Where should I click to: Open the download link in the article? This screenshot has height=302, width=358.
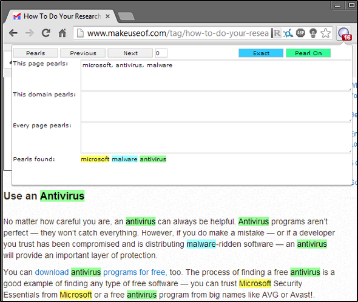[x=52, y=272]
